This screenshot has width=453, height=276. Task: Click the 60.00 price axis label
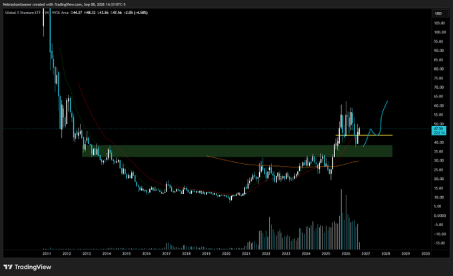coord(439,105)
